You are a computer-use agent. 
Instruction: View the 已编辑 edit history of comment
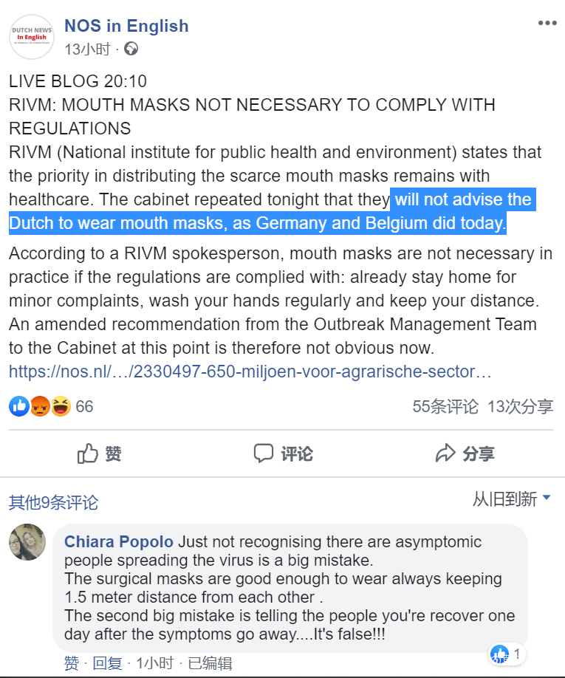(210, 663)
